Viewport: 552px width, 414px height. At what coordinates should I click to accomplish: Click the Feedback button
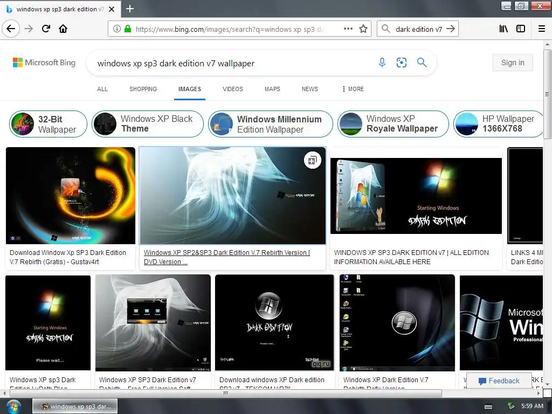(x=499, y=381)
